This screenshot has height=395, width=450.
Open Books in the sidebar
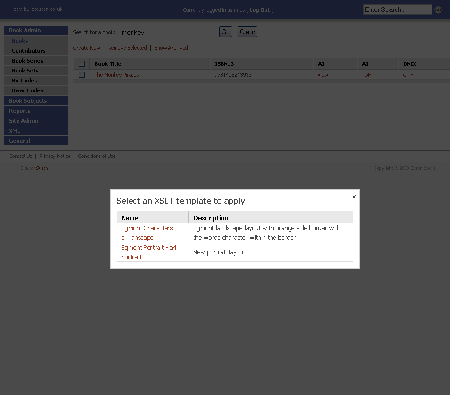[x=36, y=41]
